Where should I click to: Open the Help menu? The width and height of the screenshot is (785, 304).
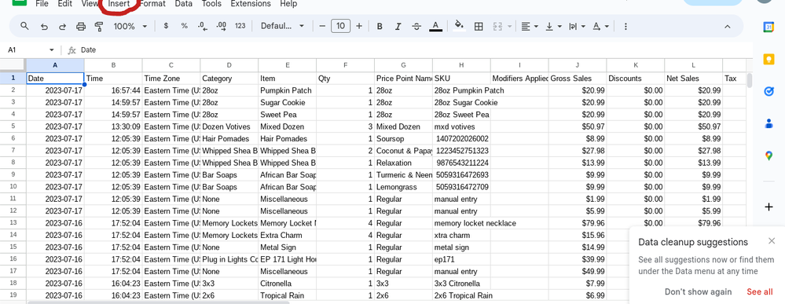288,3
